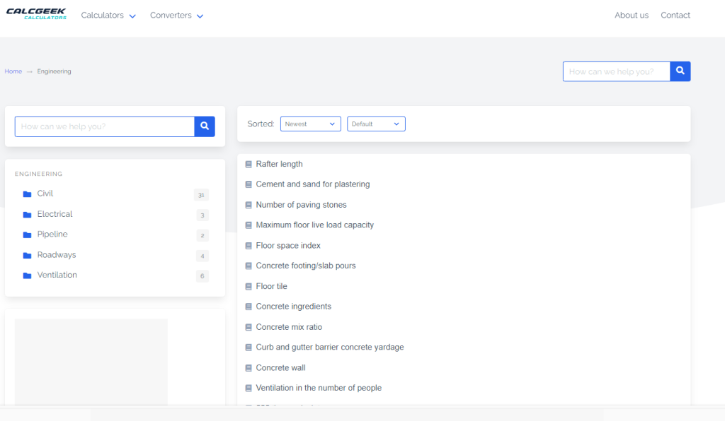725x421 pixels.
Task: Click the Electrical category folder icon
Action: pos(27,215)
